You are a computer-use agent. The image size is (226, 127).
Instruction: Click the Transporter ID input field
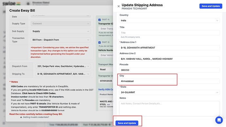pyautogui.click(x=106, y=29)
